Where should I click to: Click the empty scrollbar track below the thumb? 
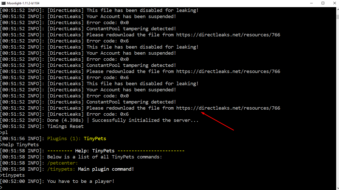(x=337, y=102)
